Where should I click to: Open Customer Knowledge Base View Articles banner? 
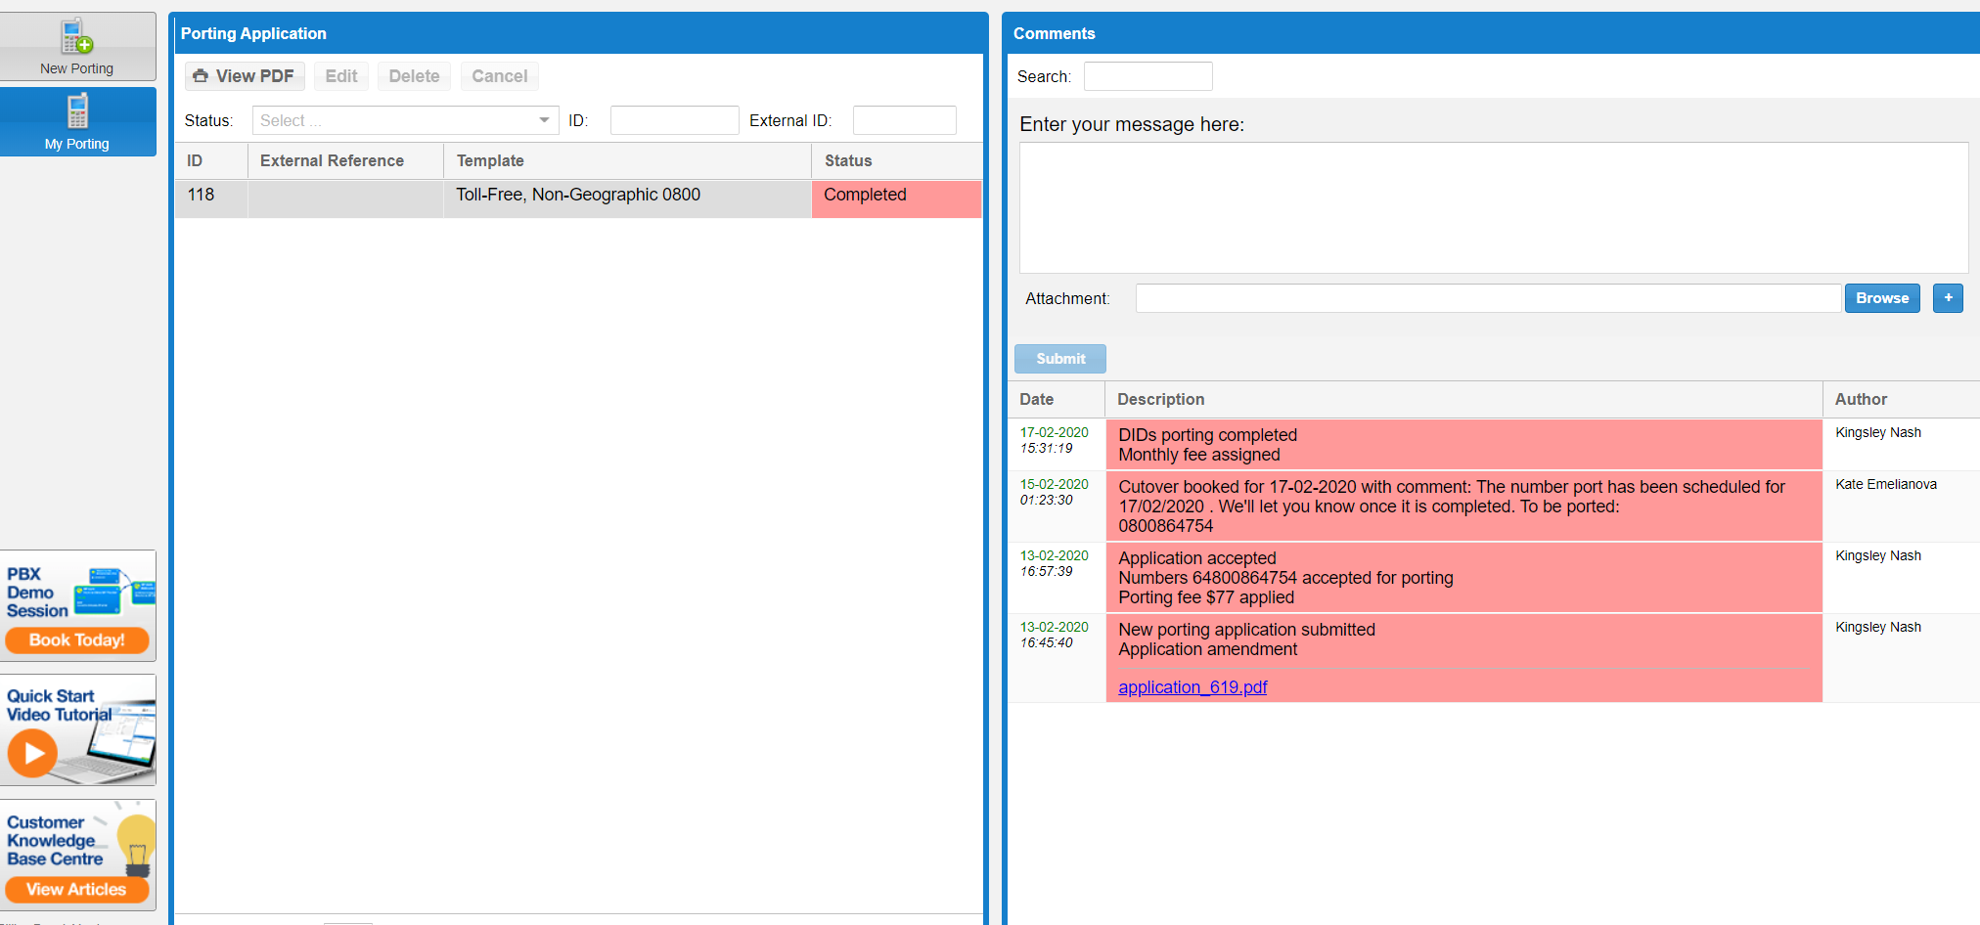77,855
